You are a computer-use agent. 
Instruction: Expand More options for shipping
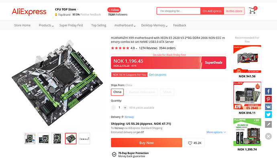216,132
